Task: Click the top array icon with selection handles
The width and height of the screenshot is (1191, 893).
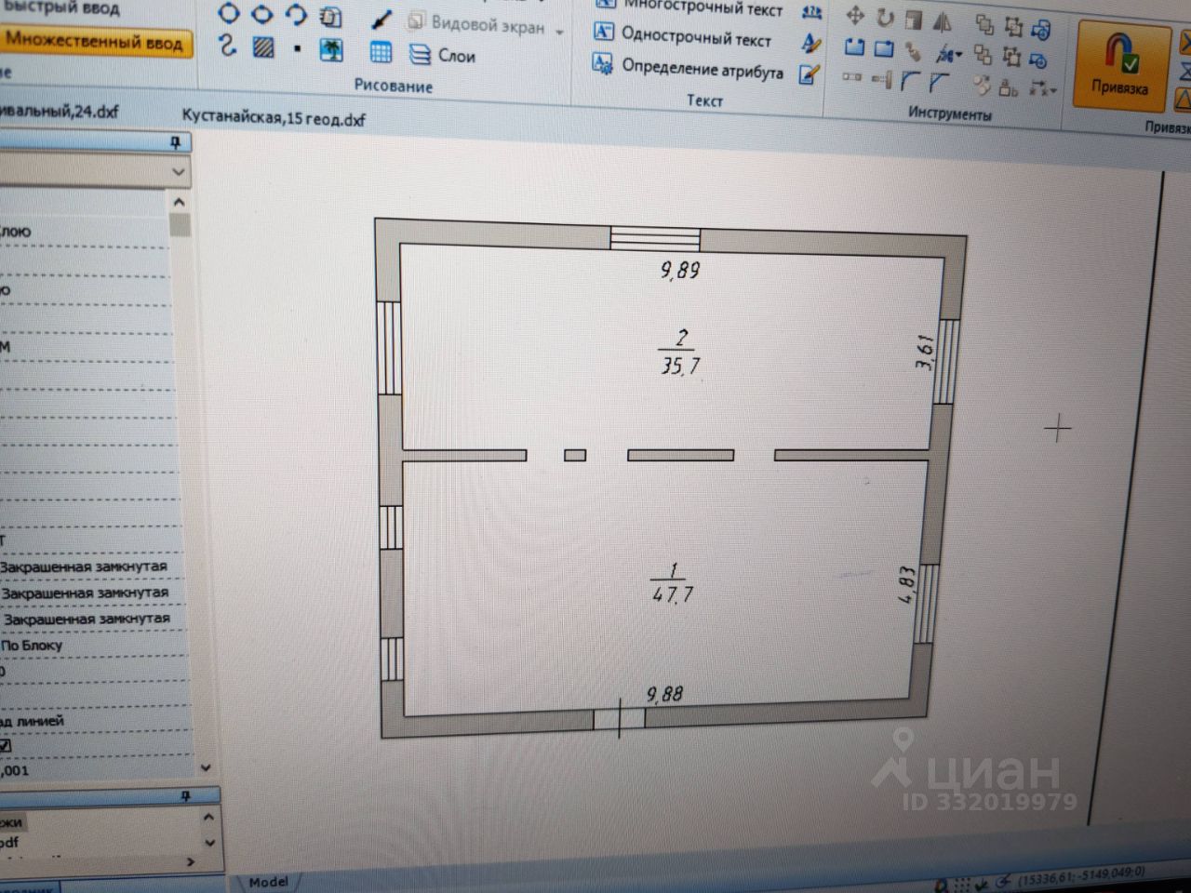Action: click(1013, 26)
